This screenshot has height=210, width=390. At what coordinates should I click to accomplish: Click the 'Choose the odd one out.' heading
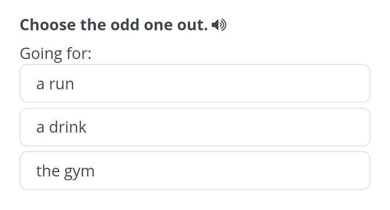[x=114, y=25]
